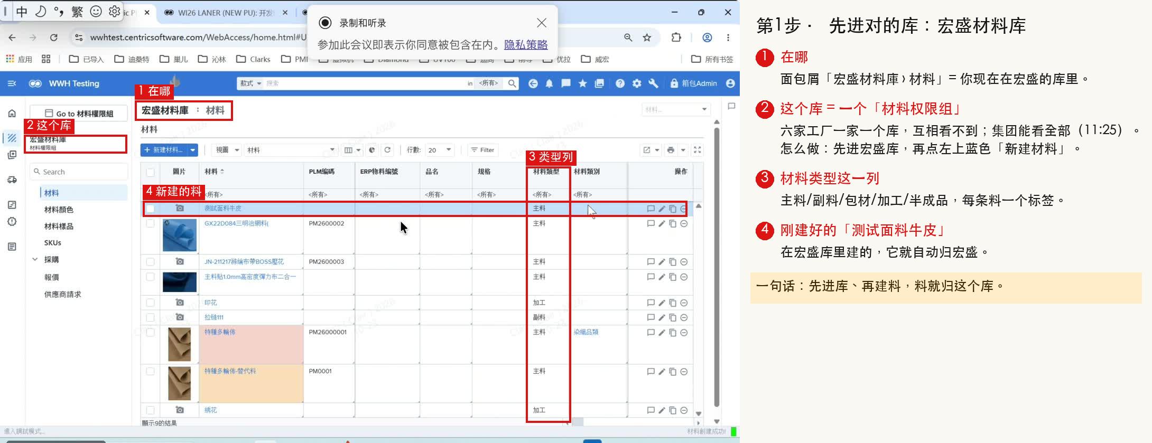Check the JN-211217 row checkbox
Screen dimensions: 1152x443
(x=151, y=261)
